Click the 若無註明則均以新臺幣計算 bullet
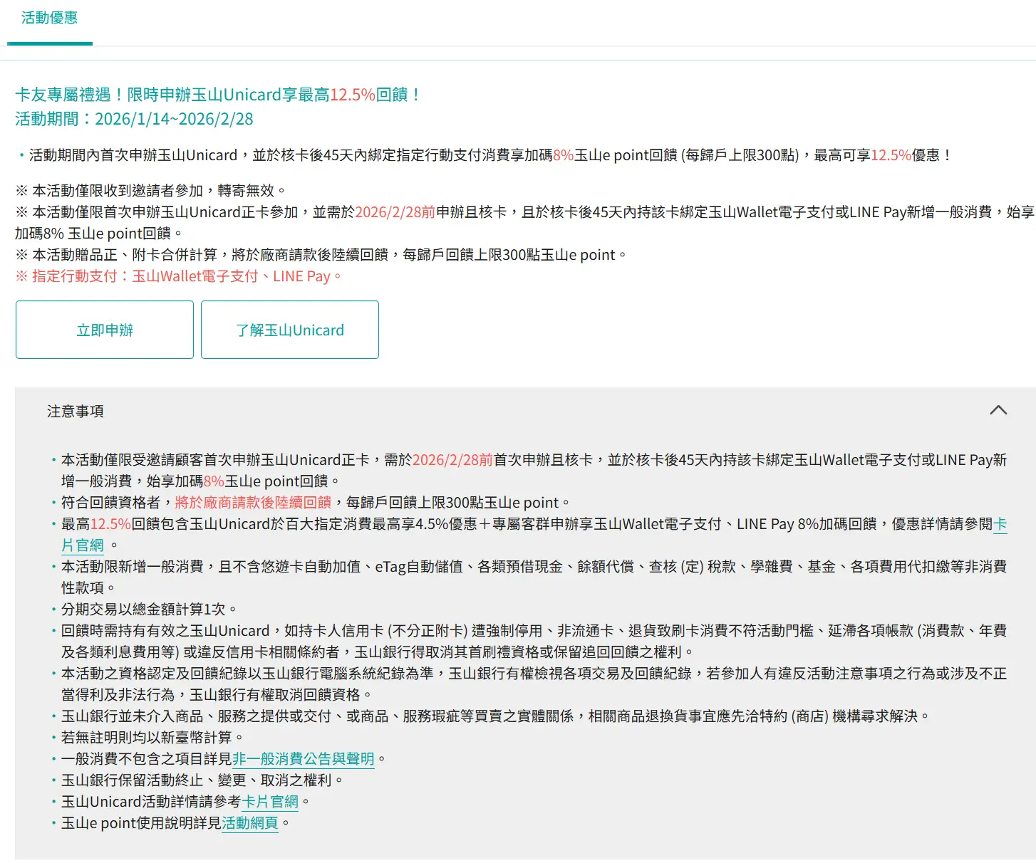 pos(152,738)
